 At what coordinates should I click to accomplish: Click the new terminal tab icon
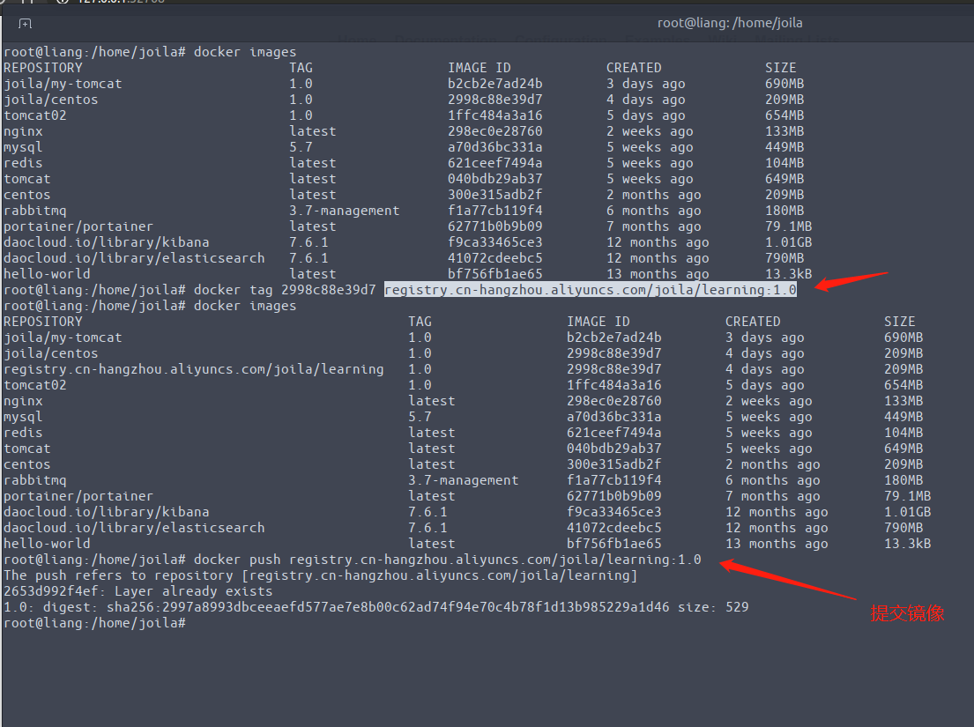point(26,24)
